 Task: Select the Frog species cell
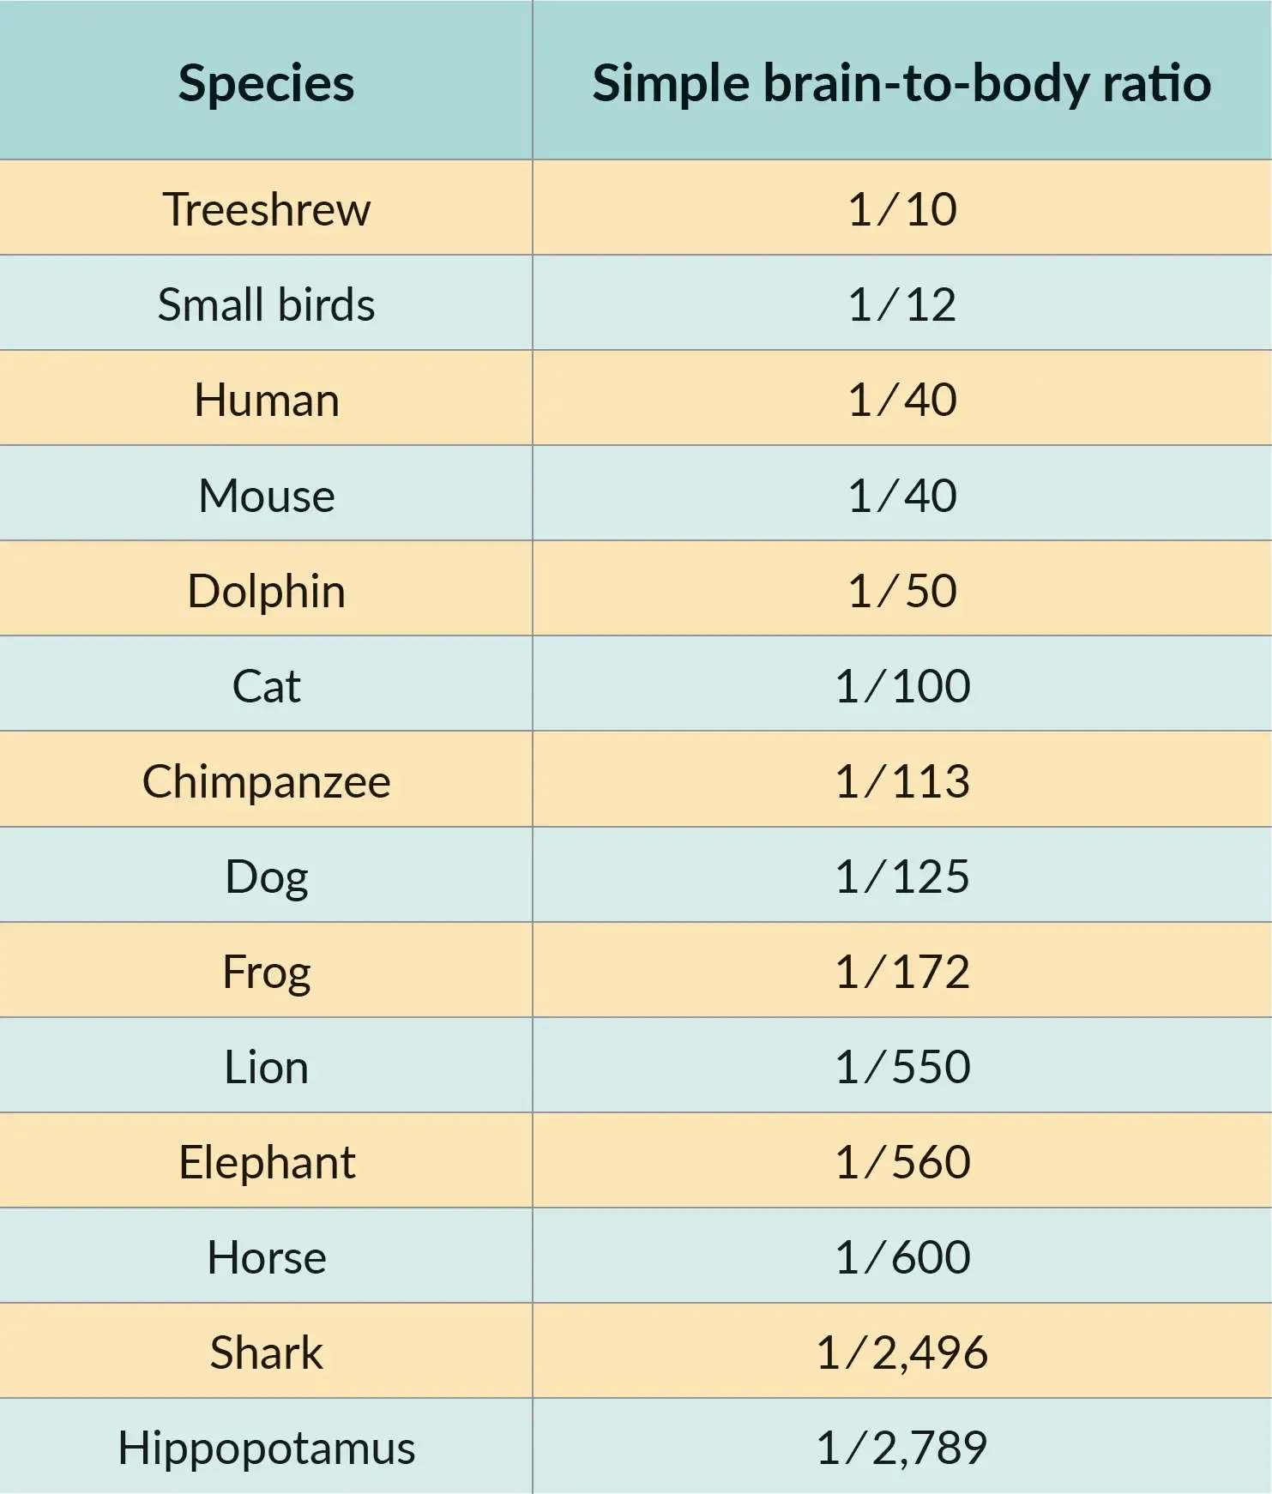[266, 972]
